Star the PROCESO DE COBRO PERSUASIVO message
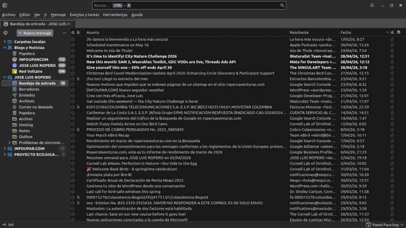The width and height of the screenshot is (406, 228). click(x=73, y=129)
